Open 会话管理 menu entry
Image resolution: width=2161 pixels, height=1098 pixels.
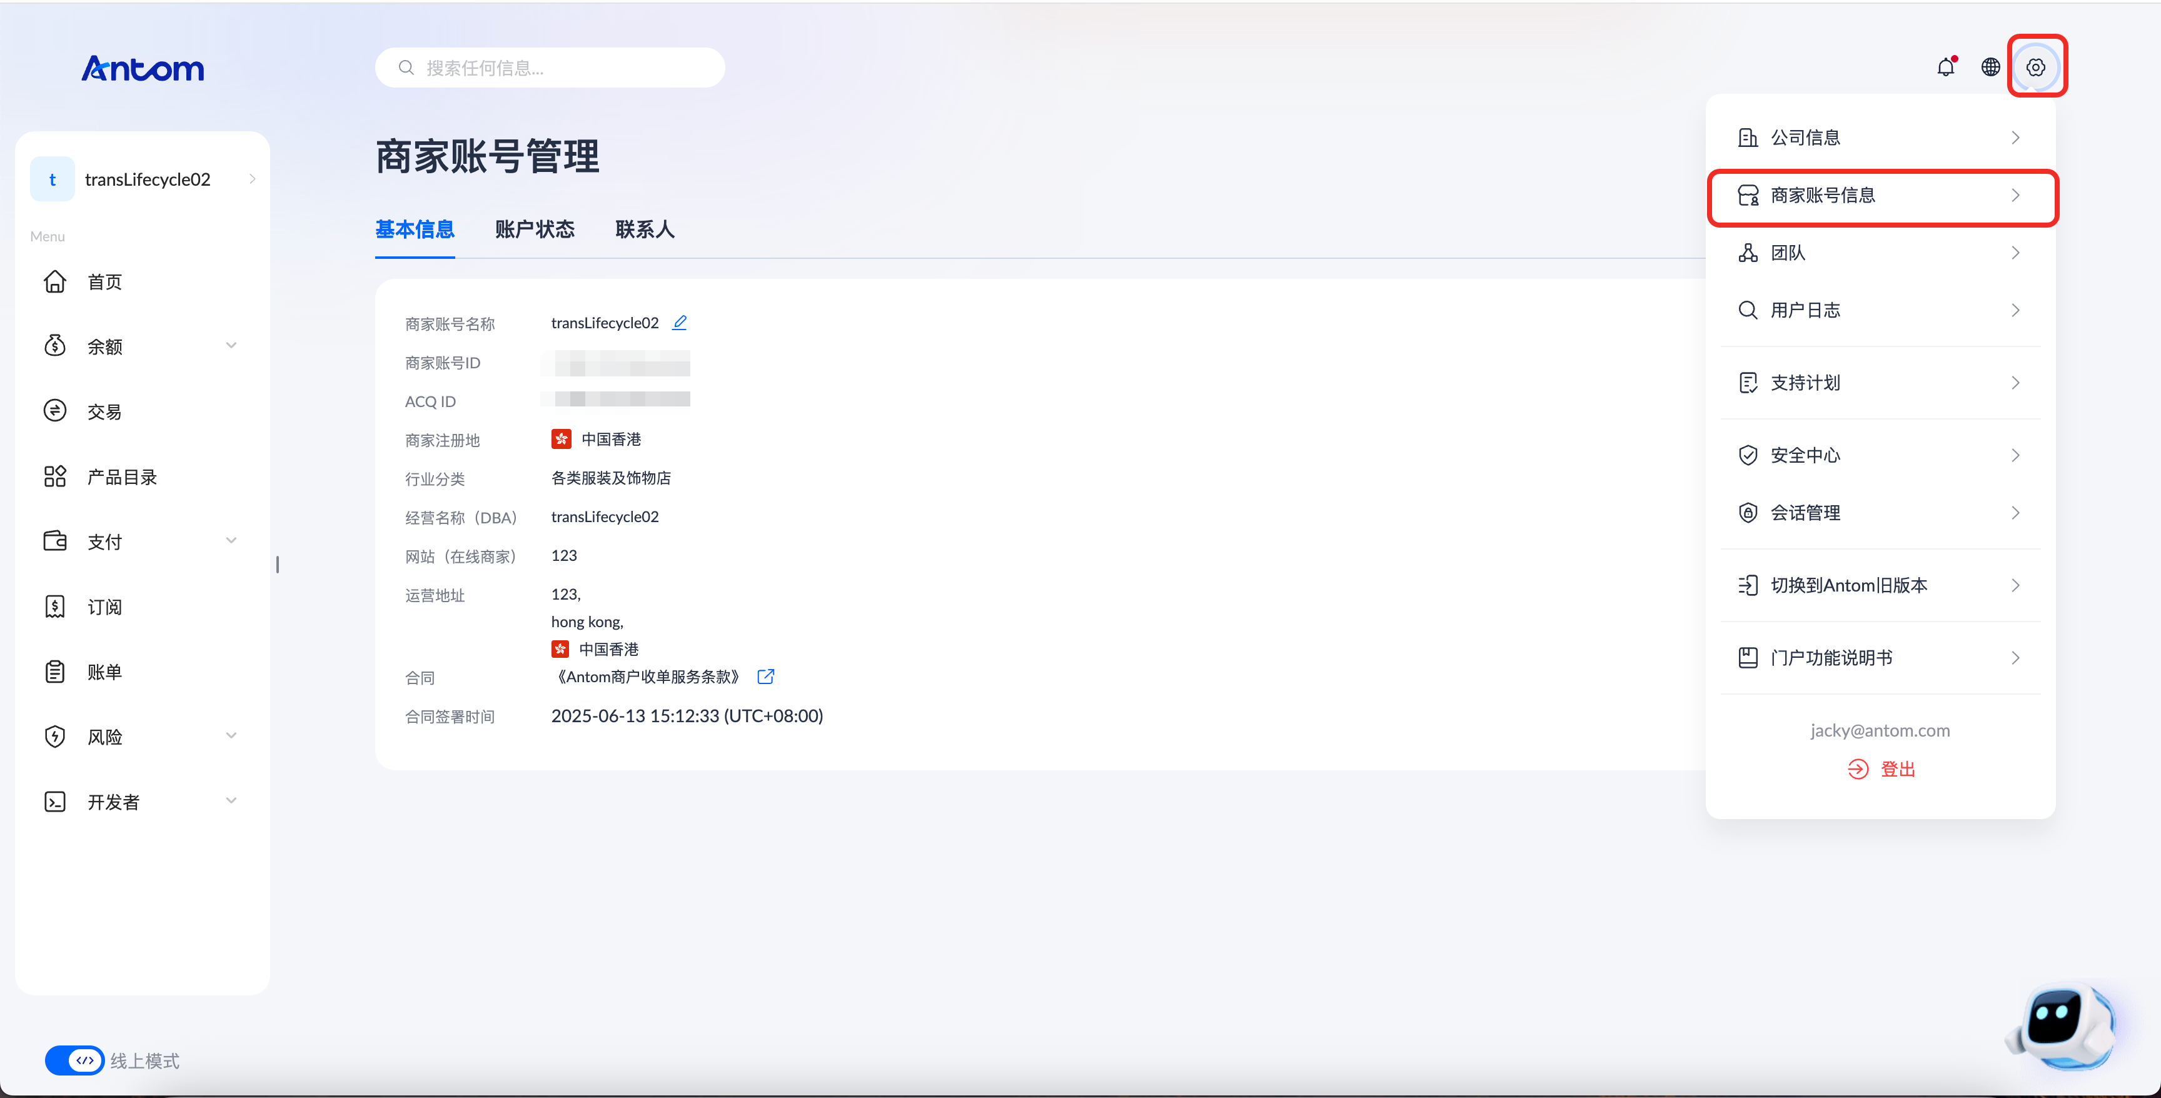pos(1880,513)
